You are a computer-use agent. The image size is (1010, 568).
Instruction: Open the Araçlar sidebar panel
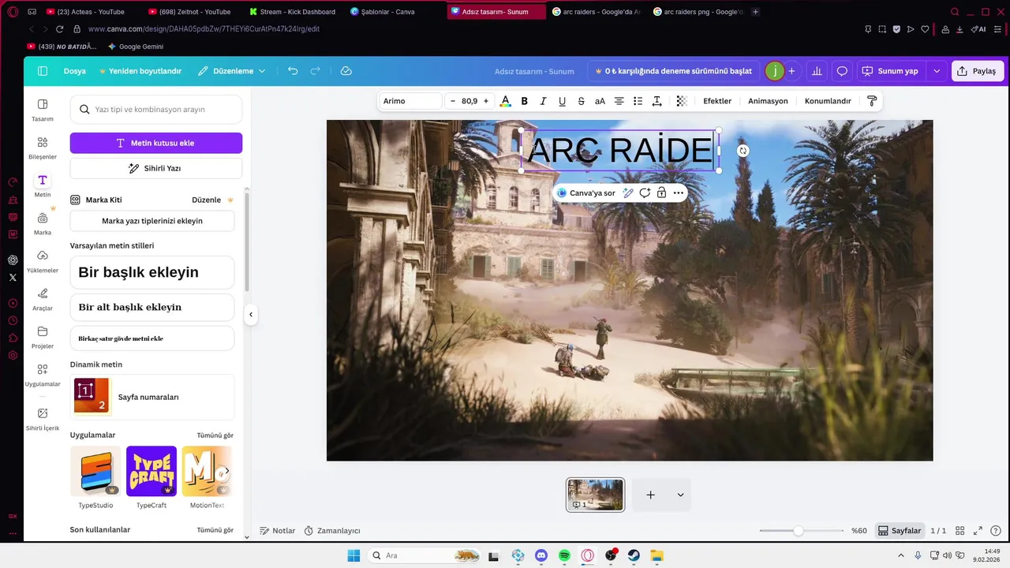tap(43, 299)
